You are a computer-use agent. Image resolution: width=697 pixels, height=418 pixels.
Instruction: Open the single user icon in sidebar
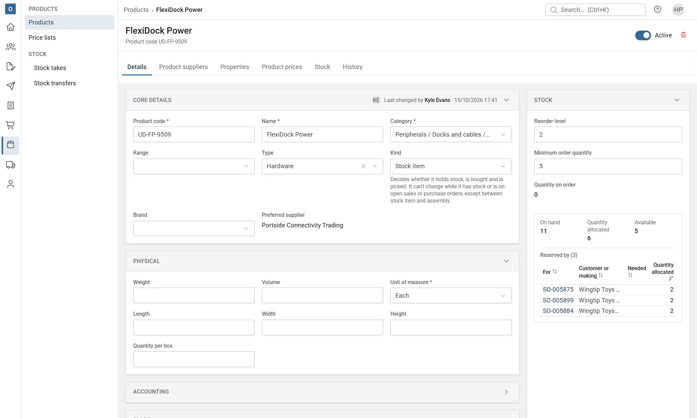point(11,184)
